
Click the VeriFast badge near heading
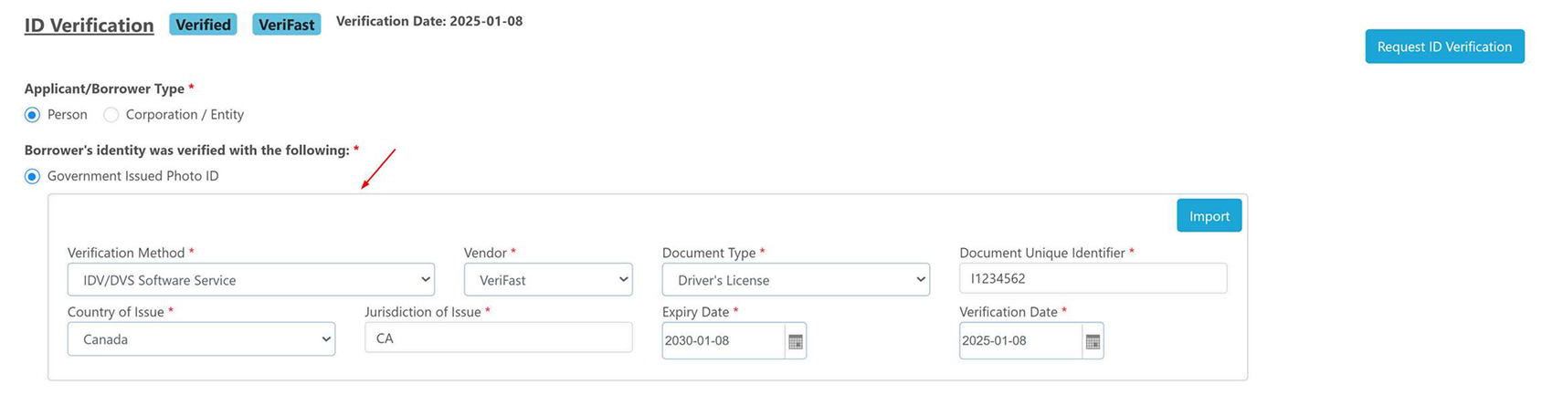[x=286, y=25]
